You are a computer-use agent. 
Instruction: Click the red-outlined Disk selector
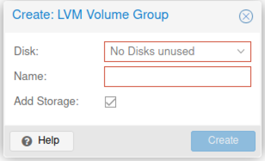(x=178, y=51)
